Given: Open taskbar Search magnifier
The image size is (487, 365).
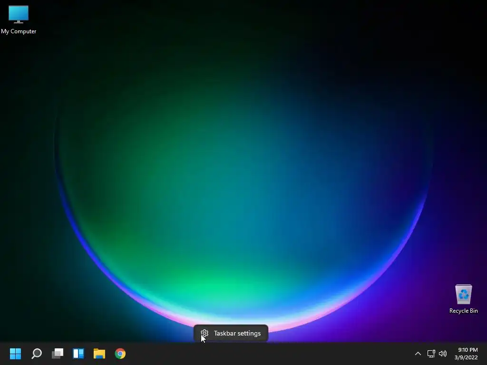Looking at the screenshot, I should click(x=37, y=354).
